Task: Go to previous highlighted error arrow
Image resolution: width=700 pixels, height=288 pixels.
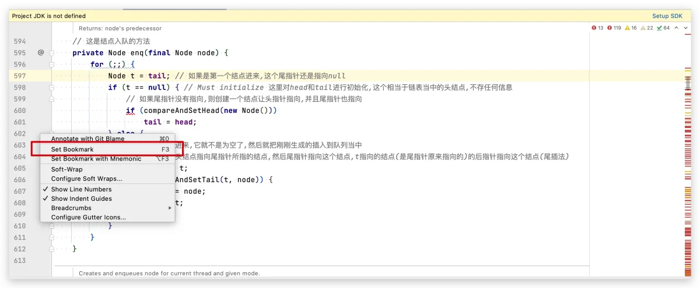Action: [x=677, y=28]
